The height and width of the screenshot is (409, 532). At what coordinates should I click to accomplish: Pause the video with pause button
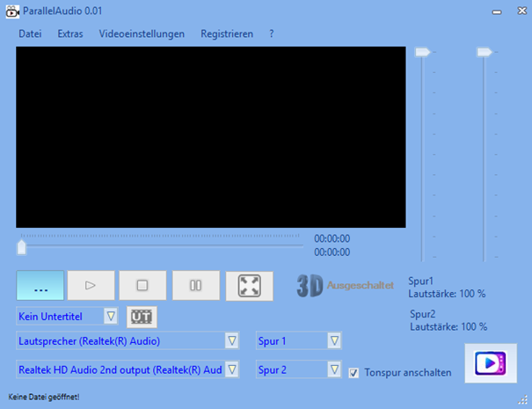(196, 286)
